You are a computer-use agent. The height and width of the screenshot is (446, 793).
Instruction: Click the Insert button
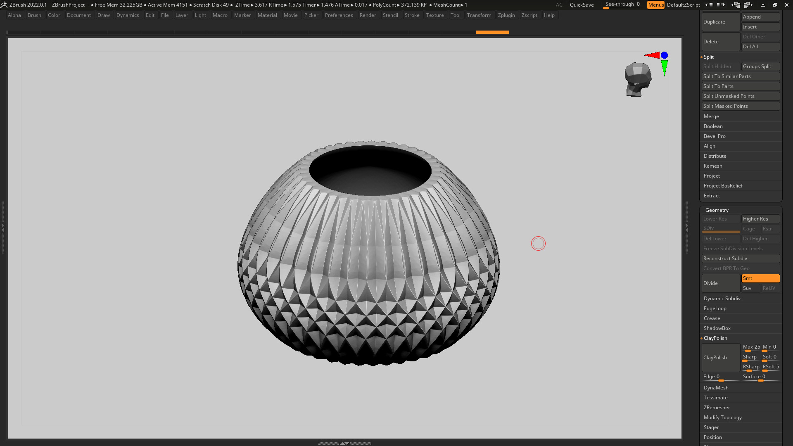(x=760, y=27)
